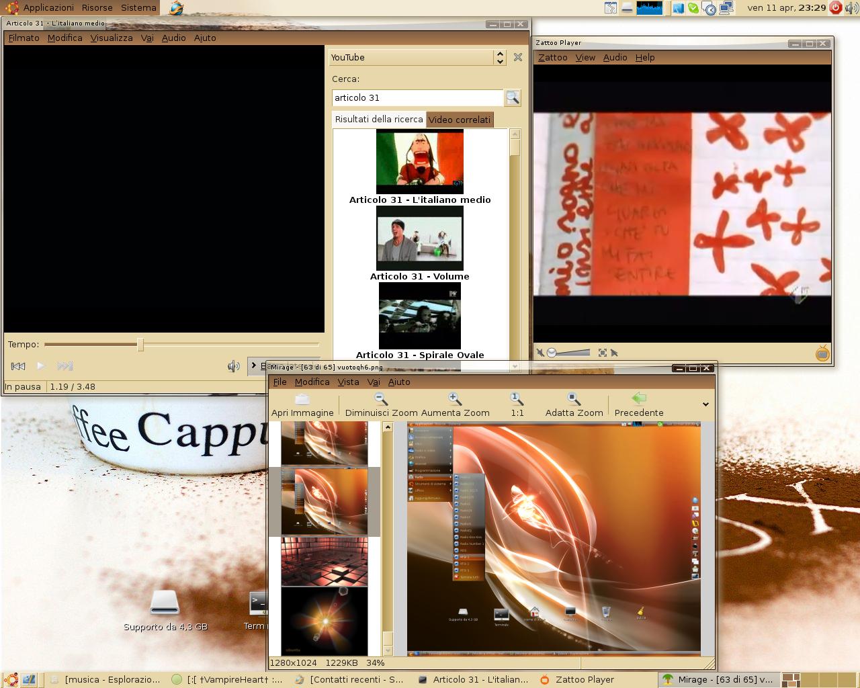The image size is (860, 688).
Task: Click the network monitor icon in tray
Action: pyautogui.click(x=726, y=8)
